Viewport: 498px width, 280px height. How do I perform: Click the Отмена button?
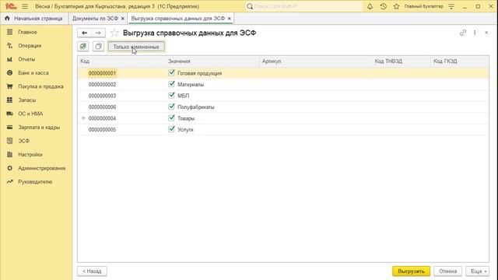[448, 271]
